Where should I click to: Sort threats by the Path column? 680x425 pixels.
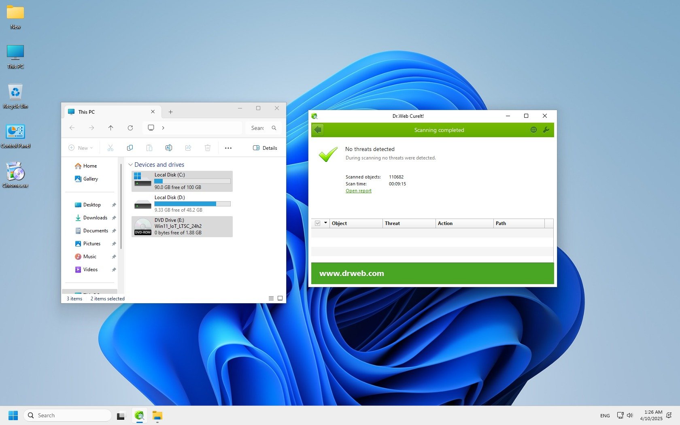pos(519,223)
